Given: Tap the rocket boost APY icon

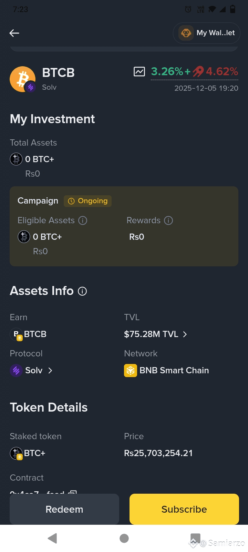Looking at the screenshot, I should point(198,71).
